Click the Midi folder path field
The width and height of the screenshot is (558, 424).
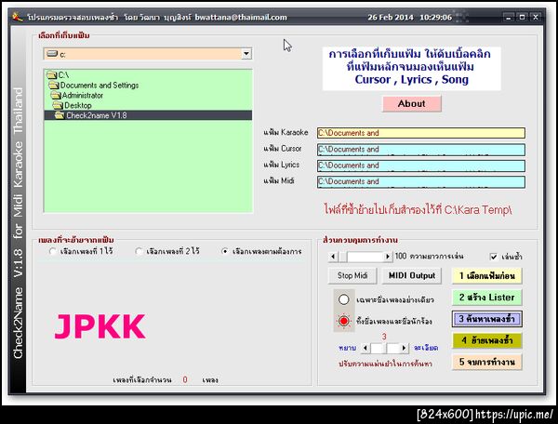421,181
